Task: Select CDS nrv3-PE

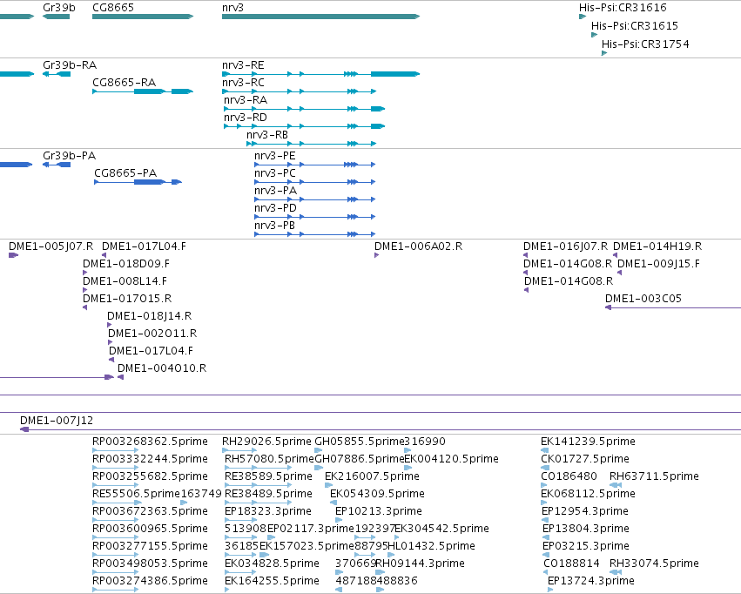Action: (274, 156)
